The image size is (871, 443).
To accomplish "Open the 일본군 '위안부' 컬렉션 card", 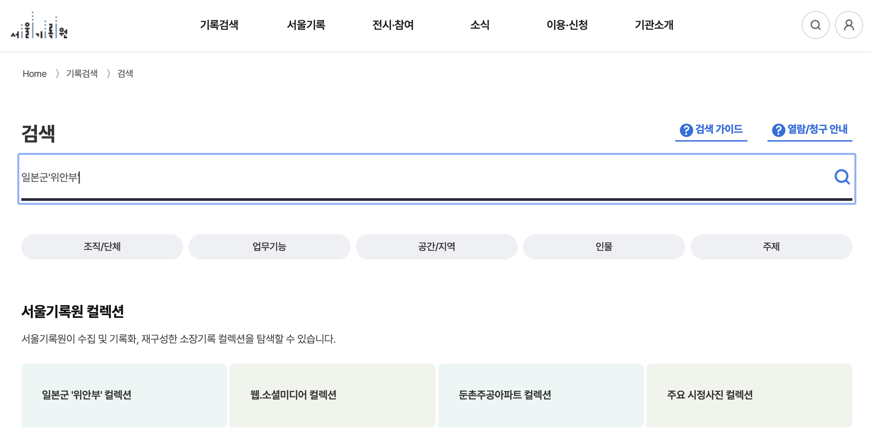I will [124, 395].
